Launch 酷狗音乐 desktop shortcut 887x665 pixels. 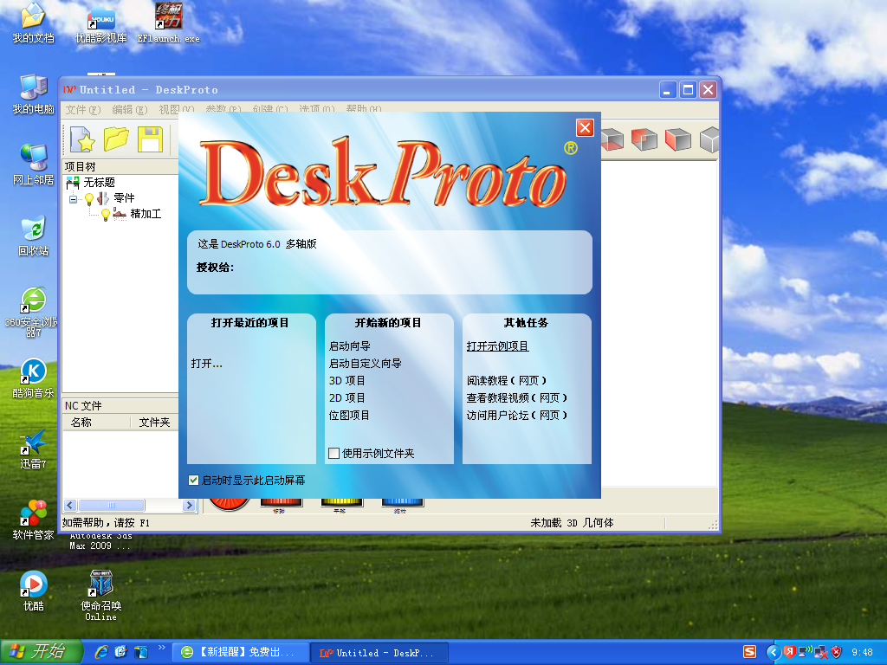(34, 378)
